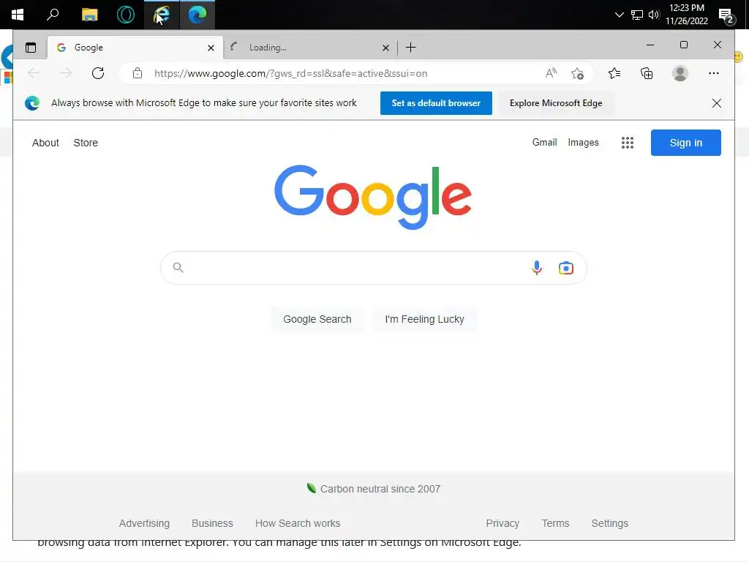Open the Privacy footer link
Image resolution: width=749 pixels, height=562 pixels.
(x=503, y=523)
